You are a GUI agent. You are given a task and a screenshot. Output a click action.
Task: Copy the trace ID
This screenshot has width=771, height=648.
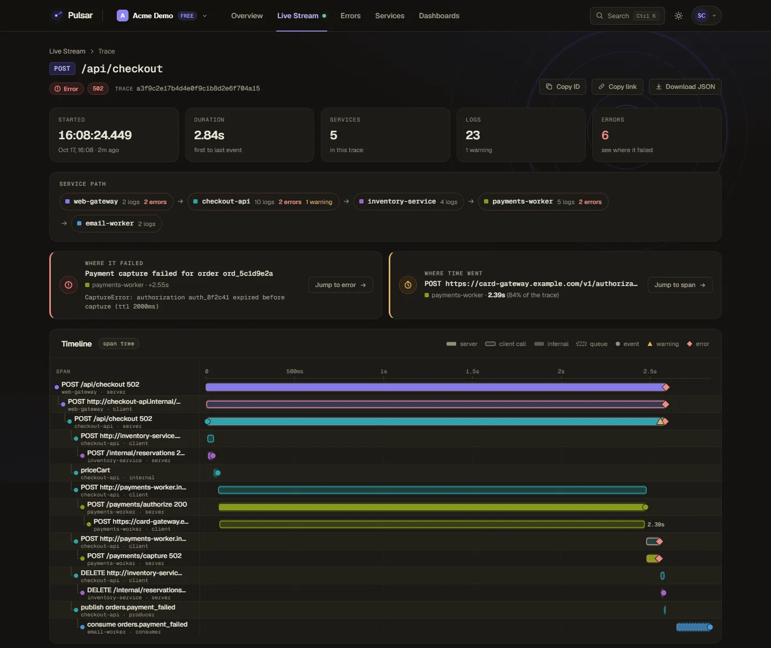[x=563, y=87]
